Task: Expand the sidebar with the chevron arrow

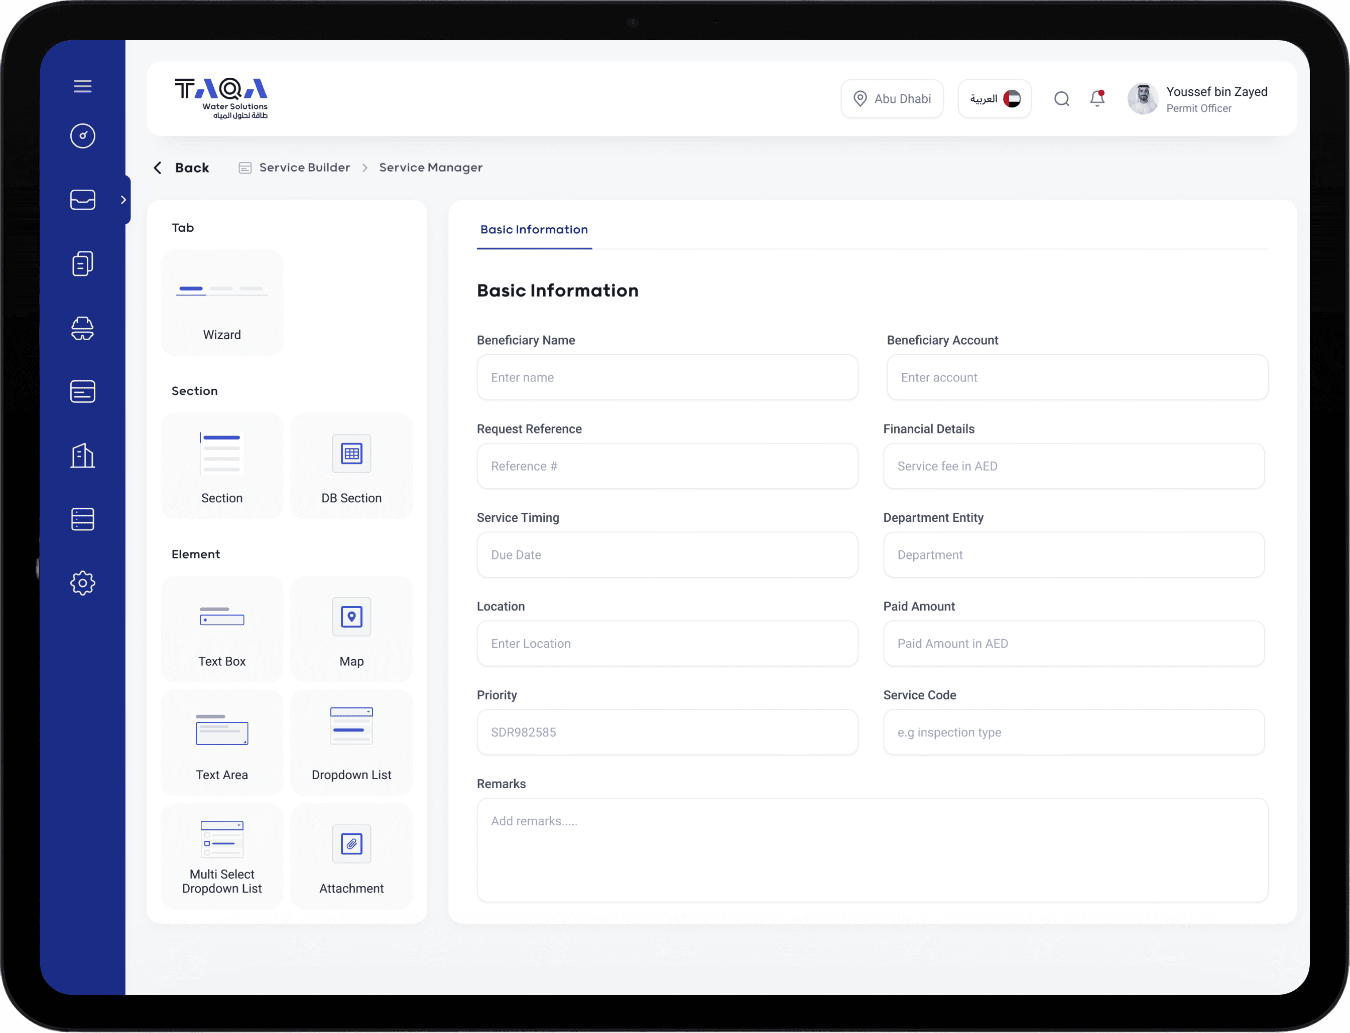Action: (x=123, y=200)
